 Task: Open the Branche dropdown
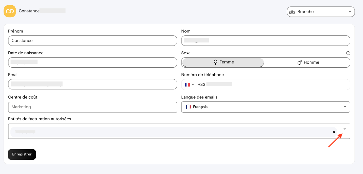320,12
